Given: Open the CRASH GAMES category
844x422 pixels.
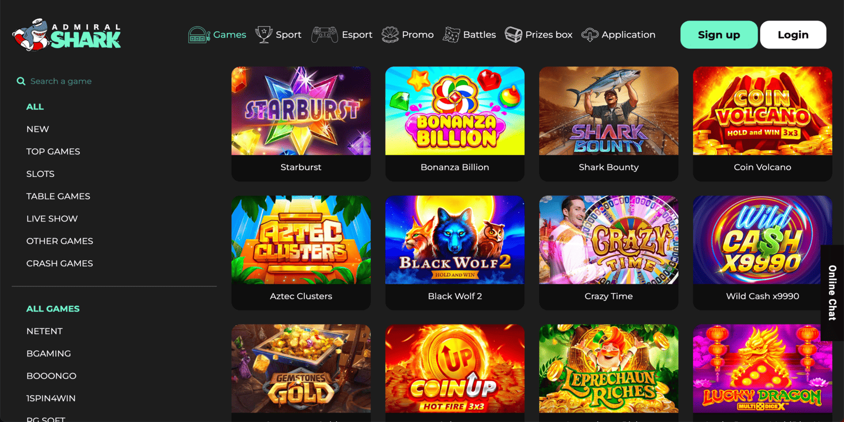Looking at the screenshot, I should pyautogui.click(x=60, y=263).
